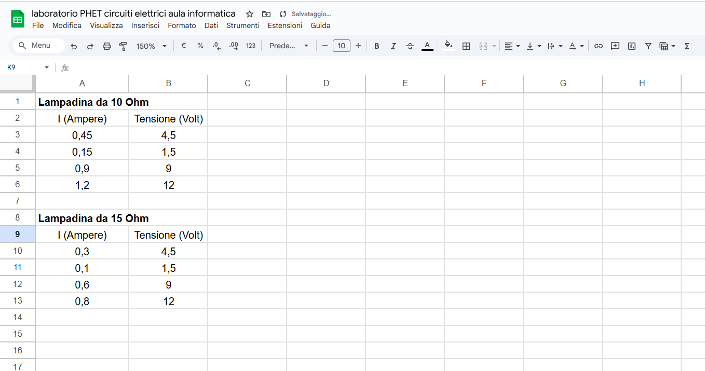Open the Guida menu
The width and height of the screenshot is (705, 371).
(320, 25)
